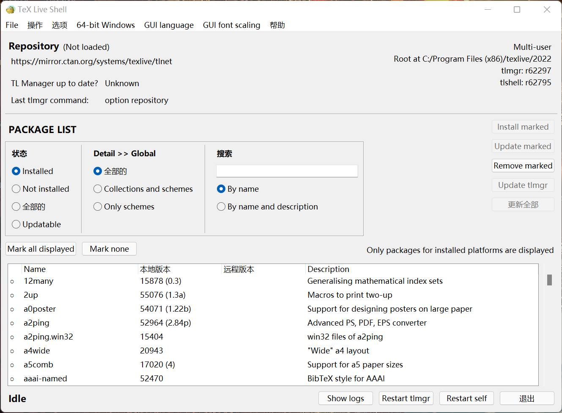
Task: Open Show logs
Action: 345,398
